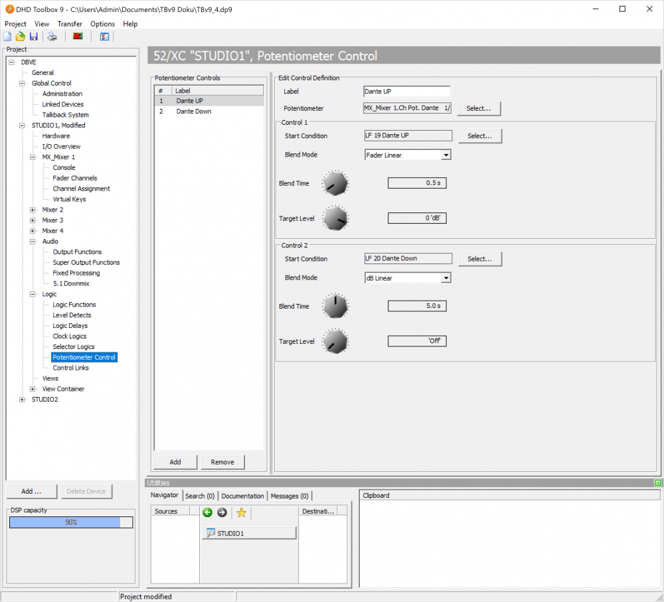Viewport: 664px width, 602px height.
Task: Highlight Potentiometer Control in the project tree
Action: tap(84, 357)
